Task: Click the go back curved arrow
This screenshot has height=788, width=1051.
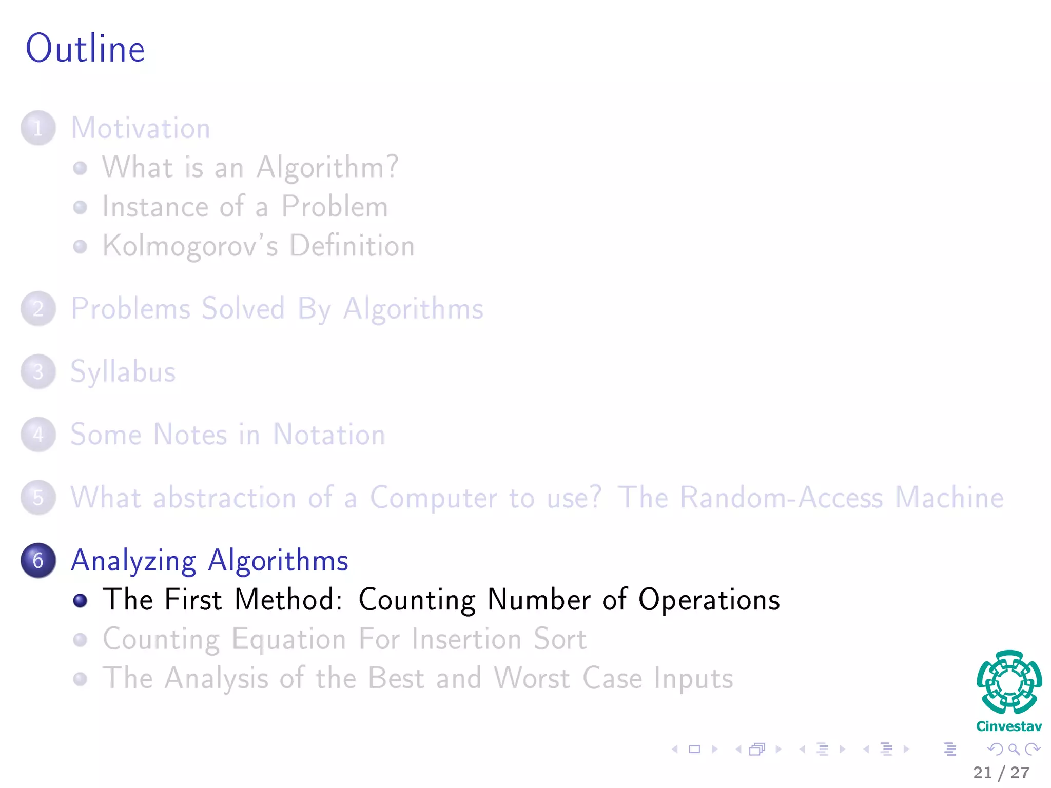Action: (x=995, y=750)
